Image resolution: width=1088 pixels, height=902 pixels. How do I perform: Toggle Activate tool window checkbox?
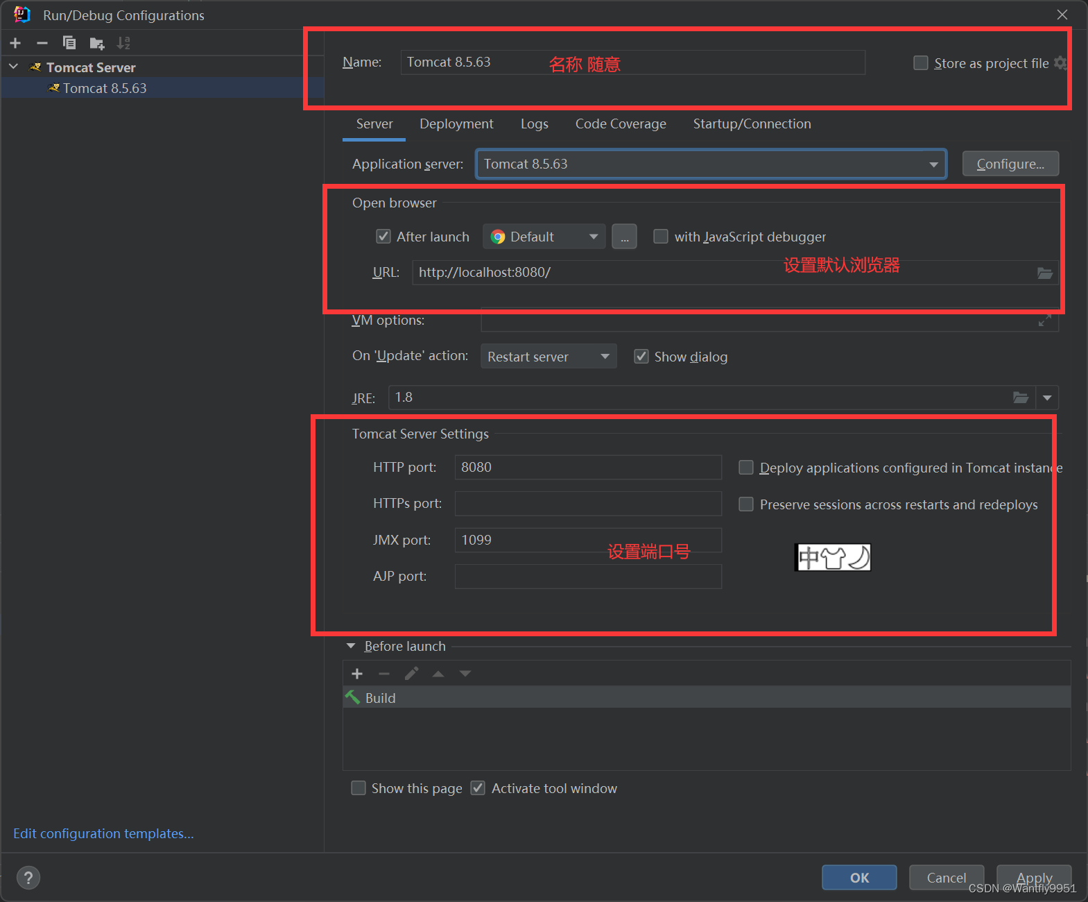pyautogui.click(x=478, y=788)
